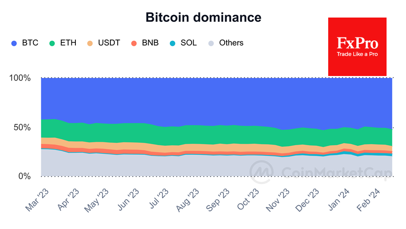Click the teal SOL legend dot
The height and width of the screenshot is (229, 406).
coord(173,43)
